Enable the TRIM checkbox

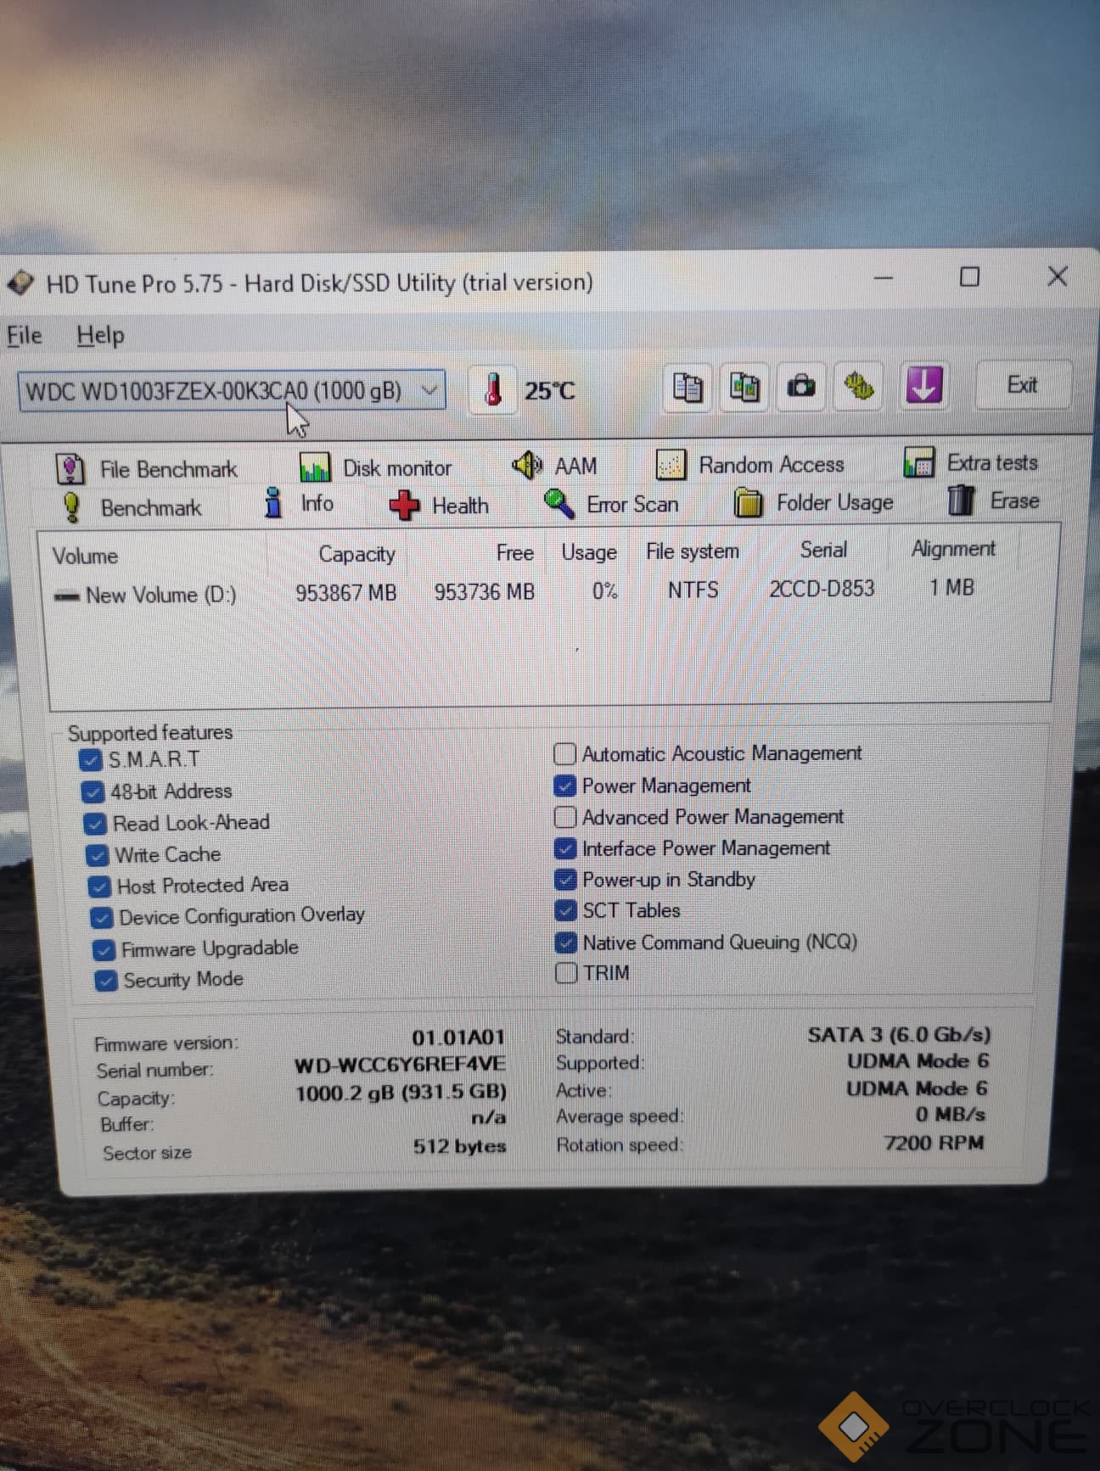(566, 973)
